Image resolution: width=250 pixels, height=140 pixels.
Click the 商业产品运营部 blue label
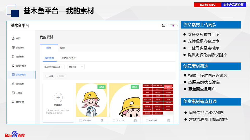234,5
